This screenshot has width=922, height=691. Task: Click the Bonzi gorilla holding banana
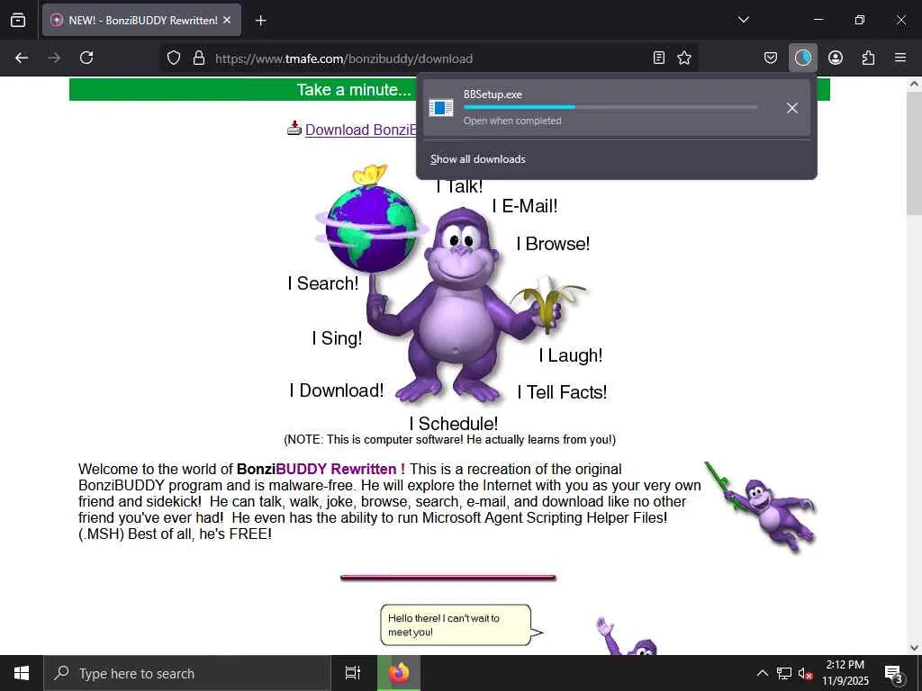click(x=465, y=306)
